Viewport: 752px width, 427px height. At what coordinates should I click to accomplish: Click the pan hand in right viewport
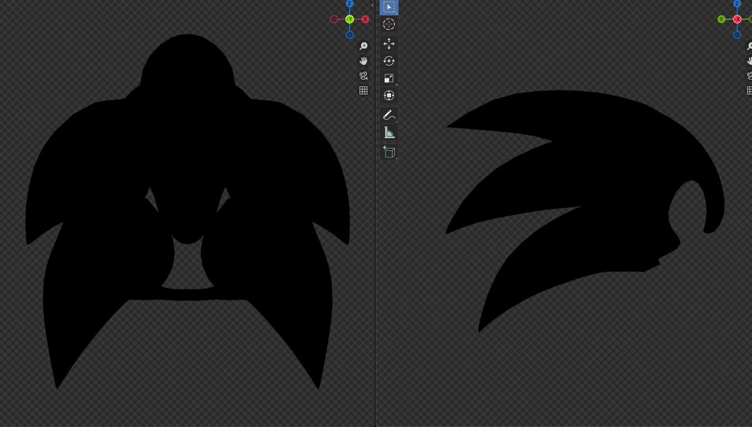749,61
